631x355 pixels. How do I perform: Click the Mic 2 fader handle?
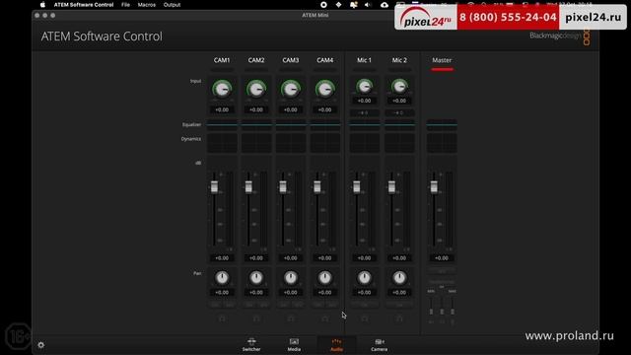pyautogui.click(x=391, y=186)
